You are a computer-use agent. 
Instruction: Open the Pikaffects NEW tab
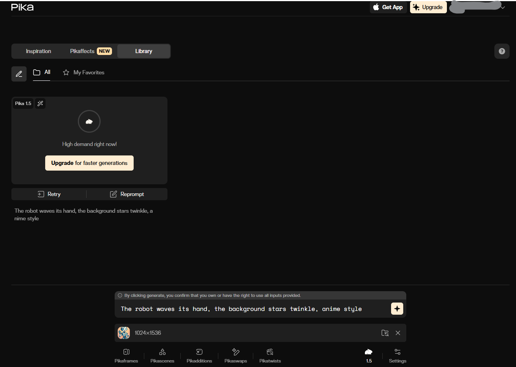tap(90, 51)
